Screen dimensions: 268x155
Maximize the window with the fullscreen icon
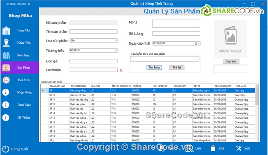(254, 4)
